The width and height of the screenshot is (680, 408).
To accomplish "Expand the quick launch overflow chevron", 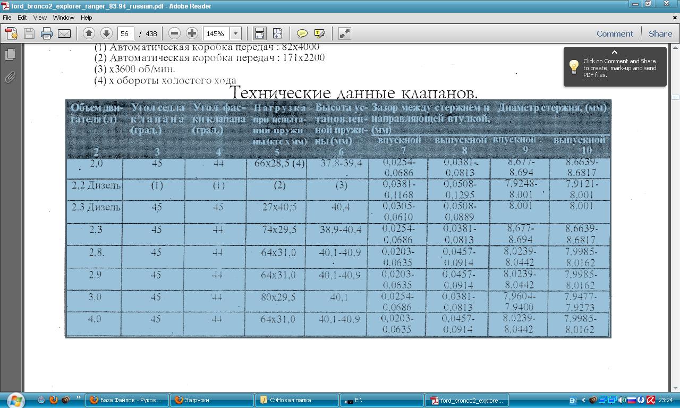I will click(79, 397).
